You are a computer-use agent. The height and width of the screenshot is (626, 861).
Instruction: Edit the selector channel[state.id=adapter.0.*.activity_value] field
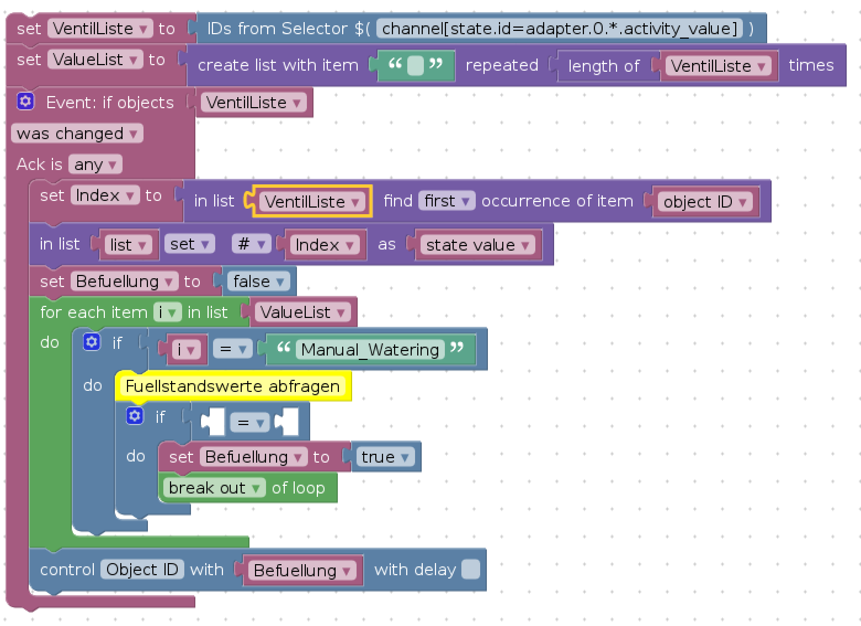coord(560,29)
